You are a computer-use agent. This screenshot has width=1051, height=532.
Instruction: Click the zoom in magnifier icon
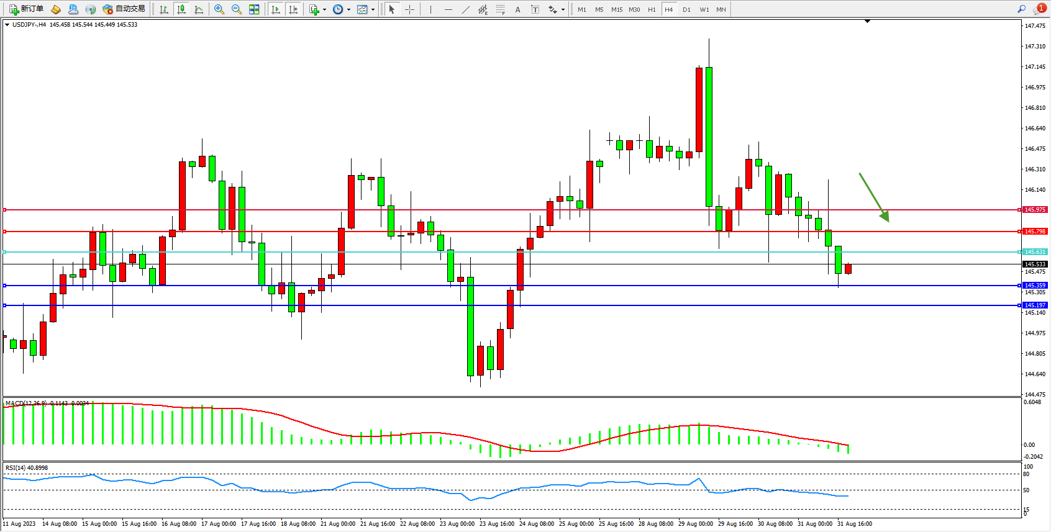tap(219, 9)
